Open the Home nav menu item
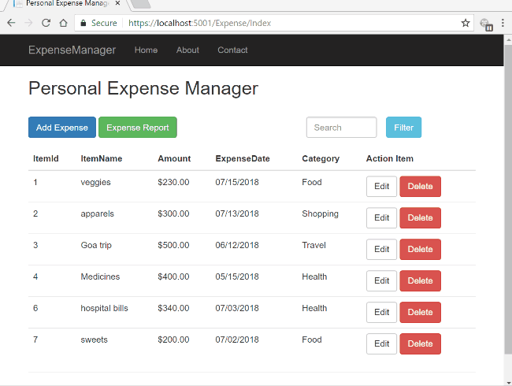The width and height of the screenshot is (512, 386). tap(146, 50)
